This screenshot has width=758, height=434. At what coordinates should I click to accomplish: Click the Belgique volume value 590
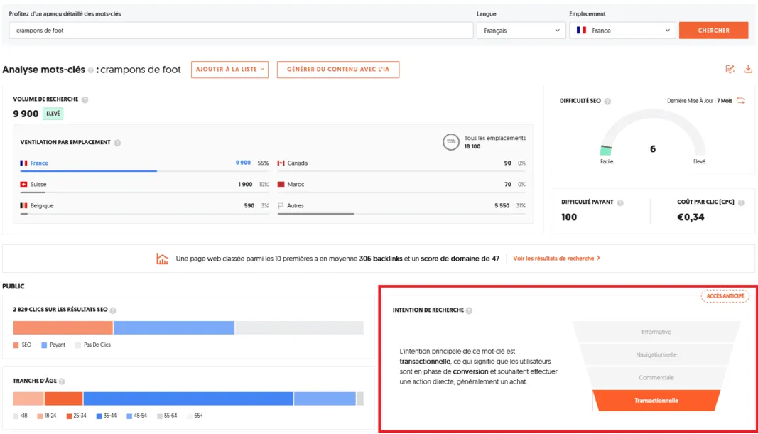pyautogui.click(x=249, y=206)
